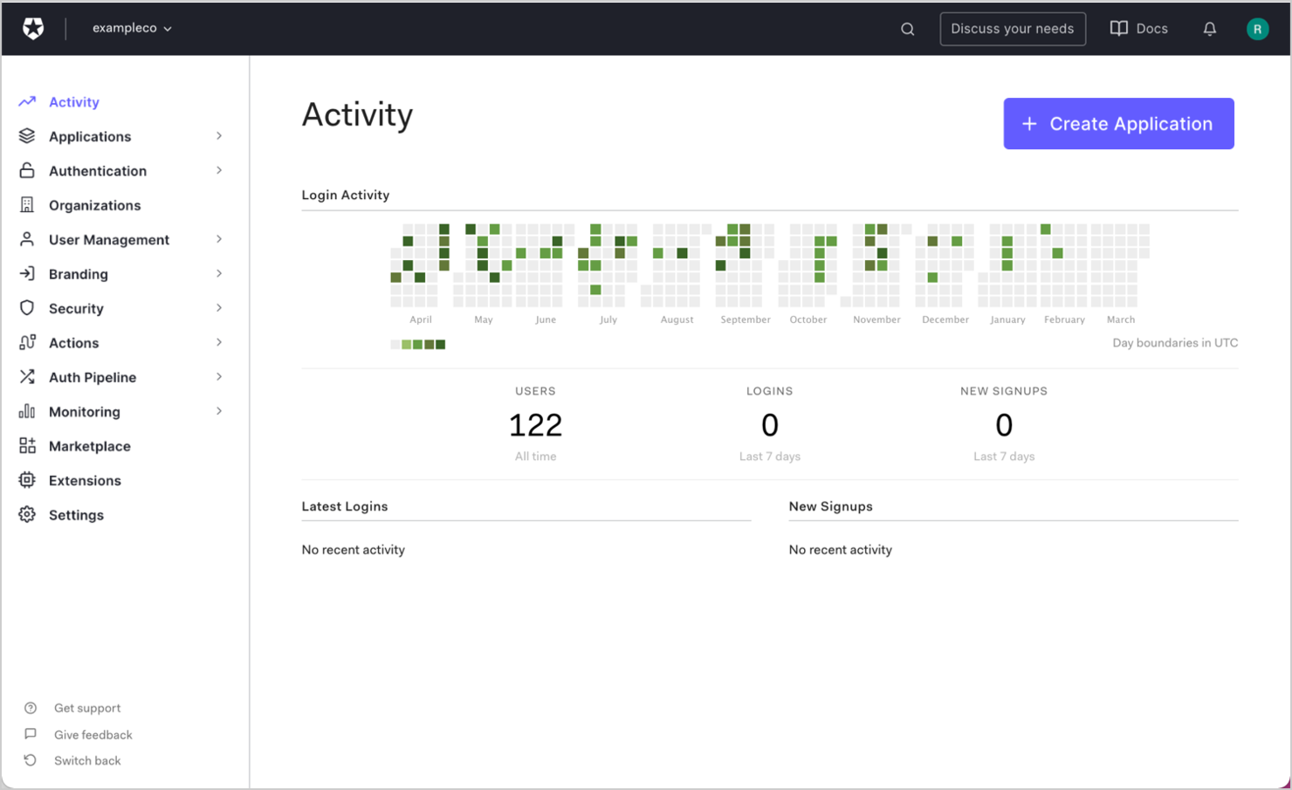Open the Settings gear in the sidebar
1292x790 pixels.
click(x=26, y=514)
